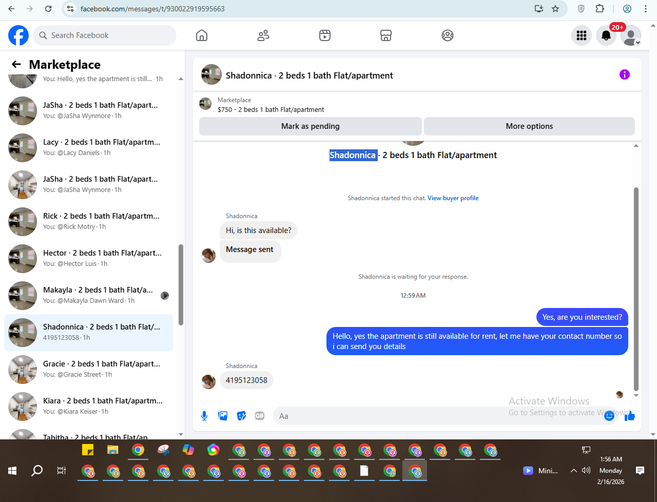The image size is (657, 502).
Task: Reload the page with browser refresh button
Action: click(x=48, y=9)
